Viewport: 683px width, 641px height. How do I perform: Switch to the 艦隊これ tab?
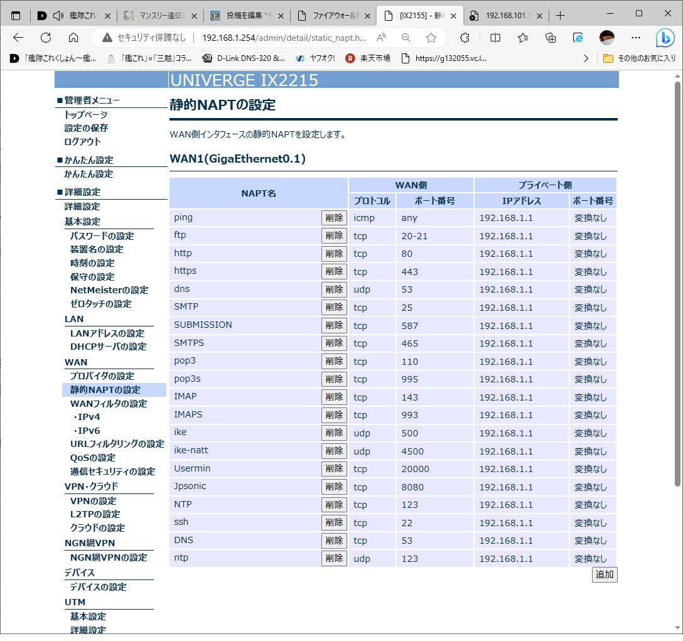74,16
